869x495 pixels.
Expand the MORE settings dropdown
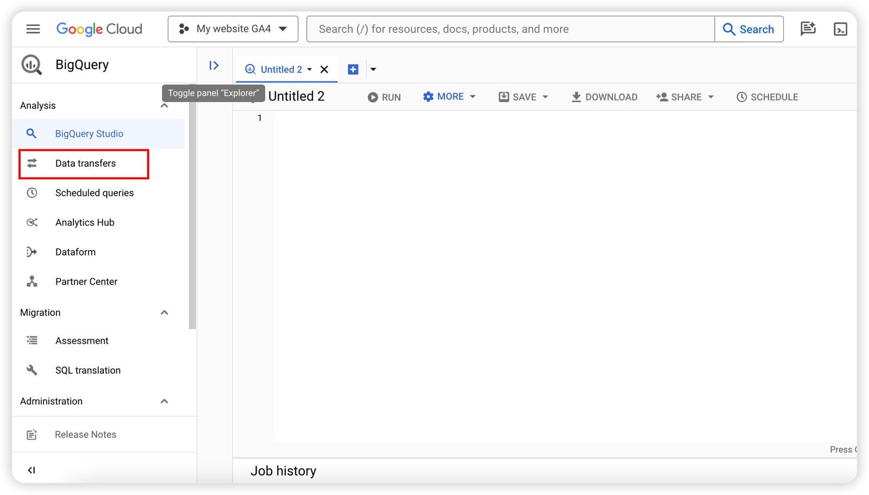(x=449, y=97)
